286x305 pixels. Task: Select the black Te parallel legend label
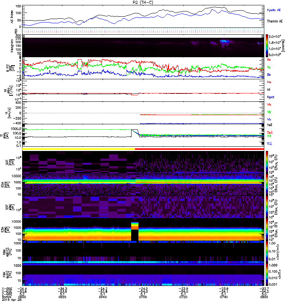pyautogui.click(x=270, y=125)
